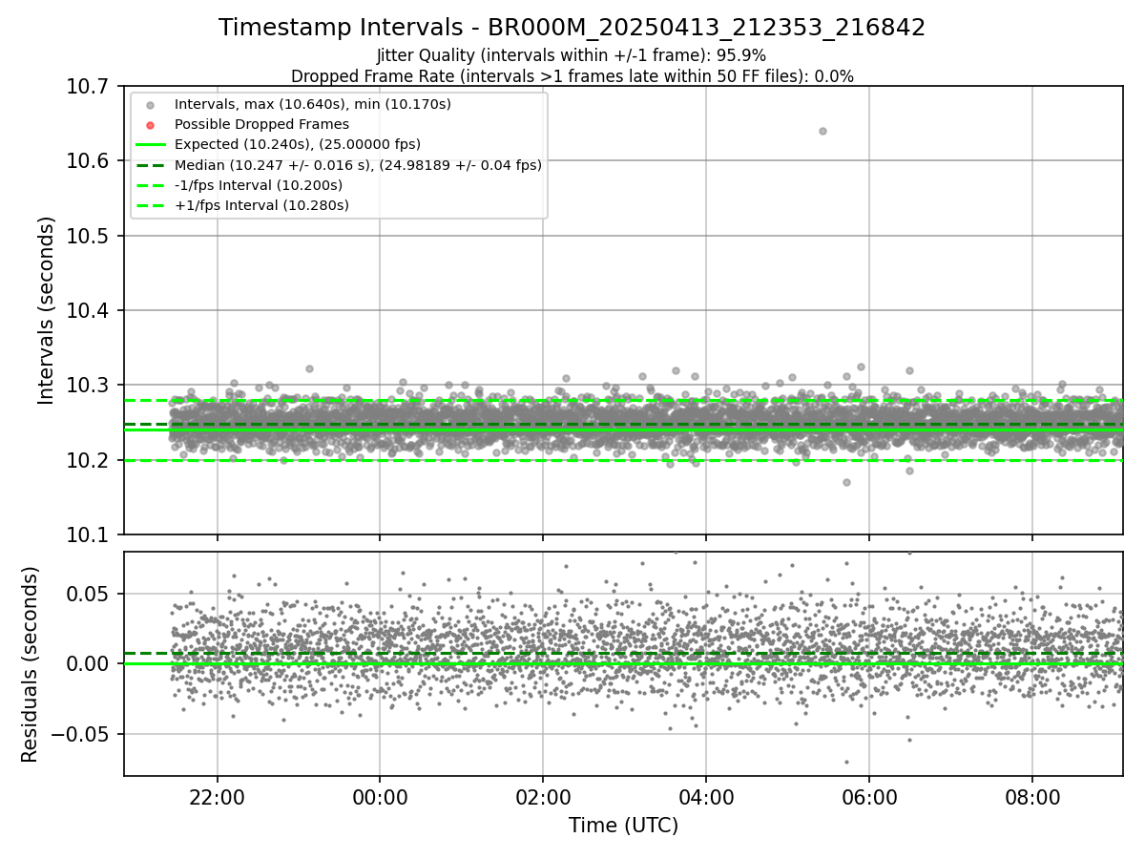Select the Jitter Quality 95.9% subtitle line
Viewport: 1145px width, 859px height.
[572, 55]
